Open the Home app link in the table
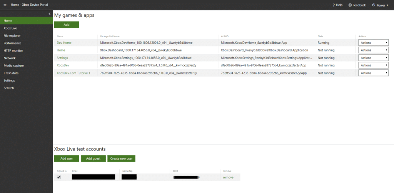Viewport: 394px width, 193px height. (61, 50)
